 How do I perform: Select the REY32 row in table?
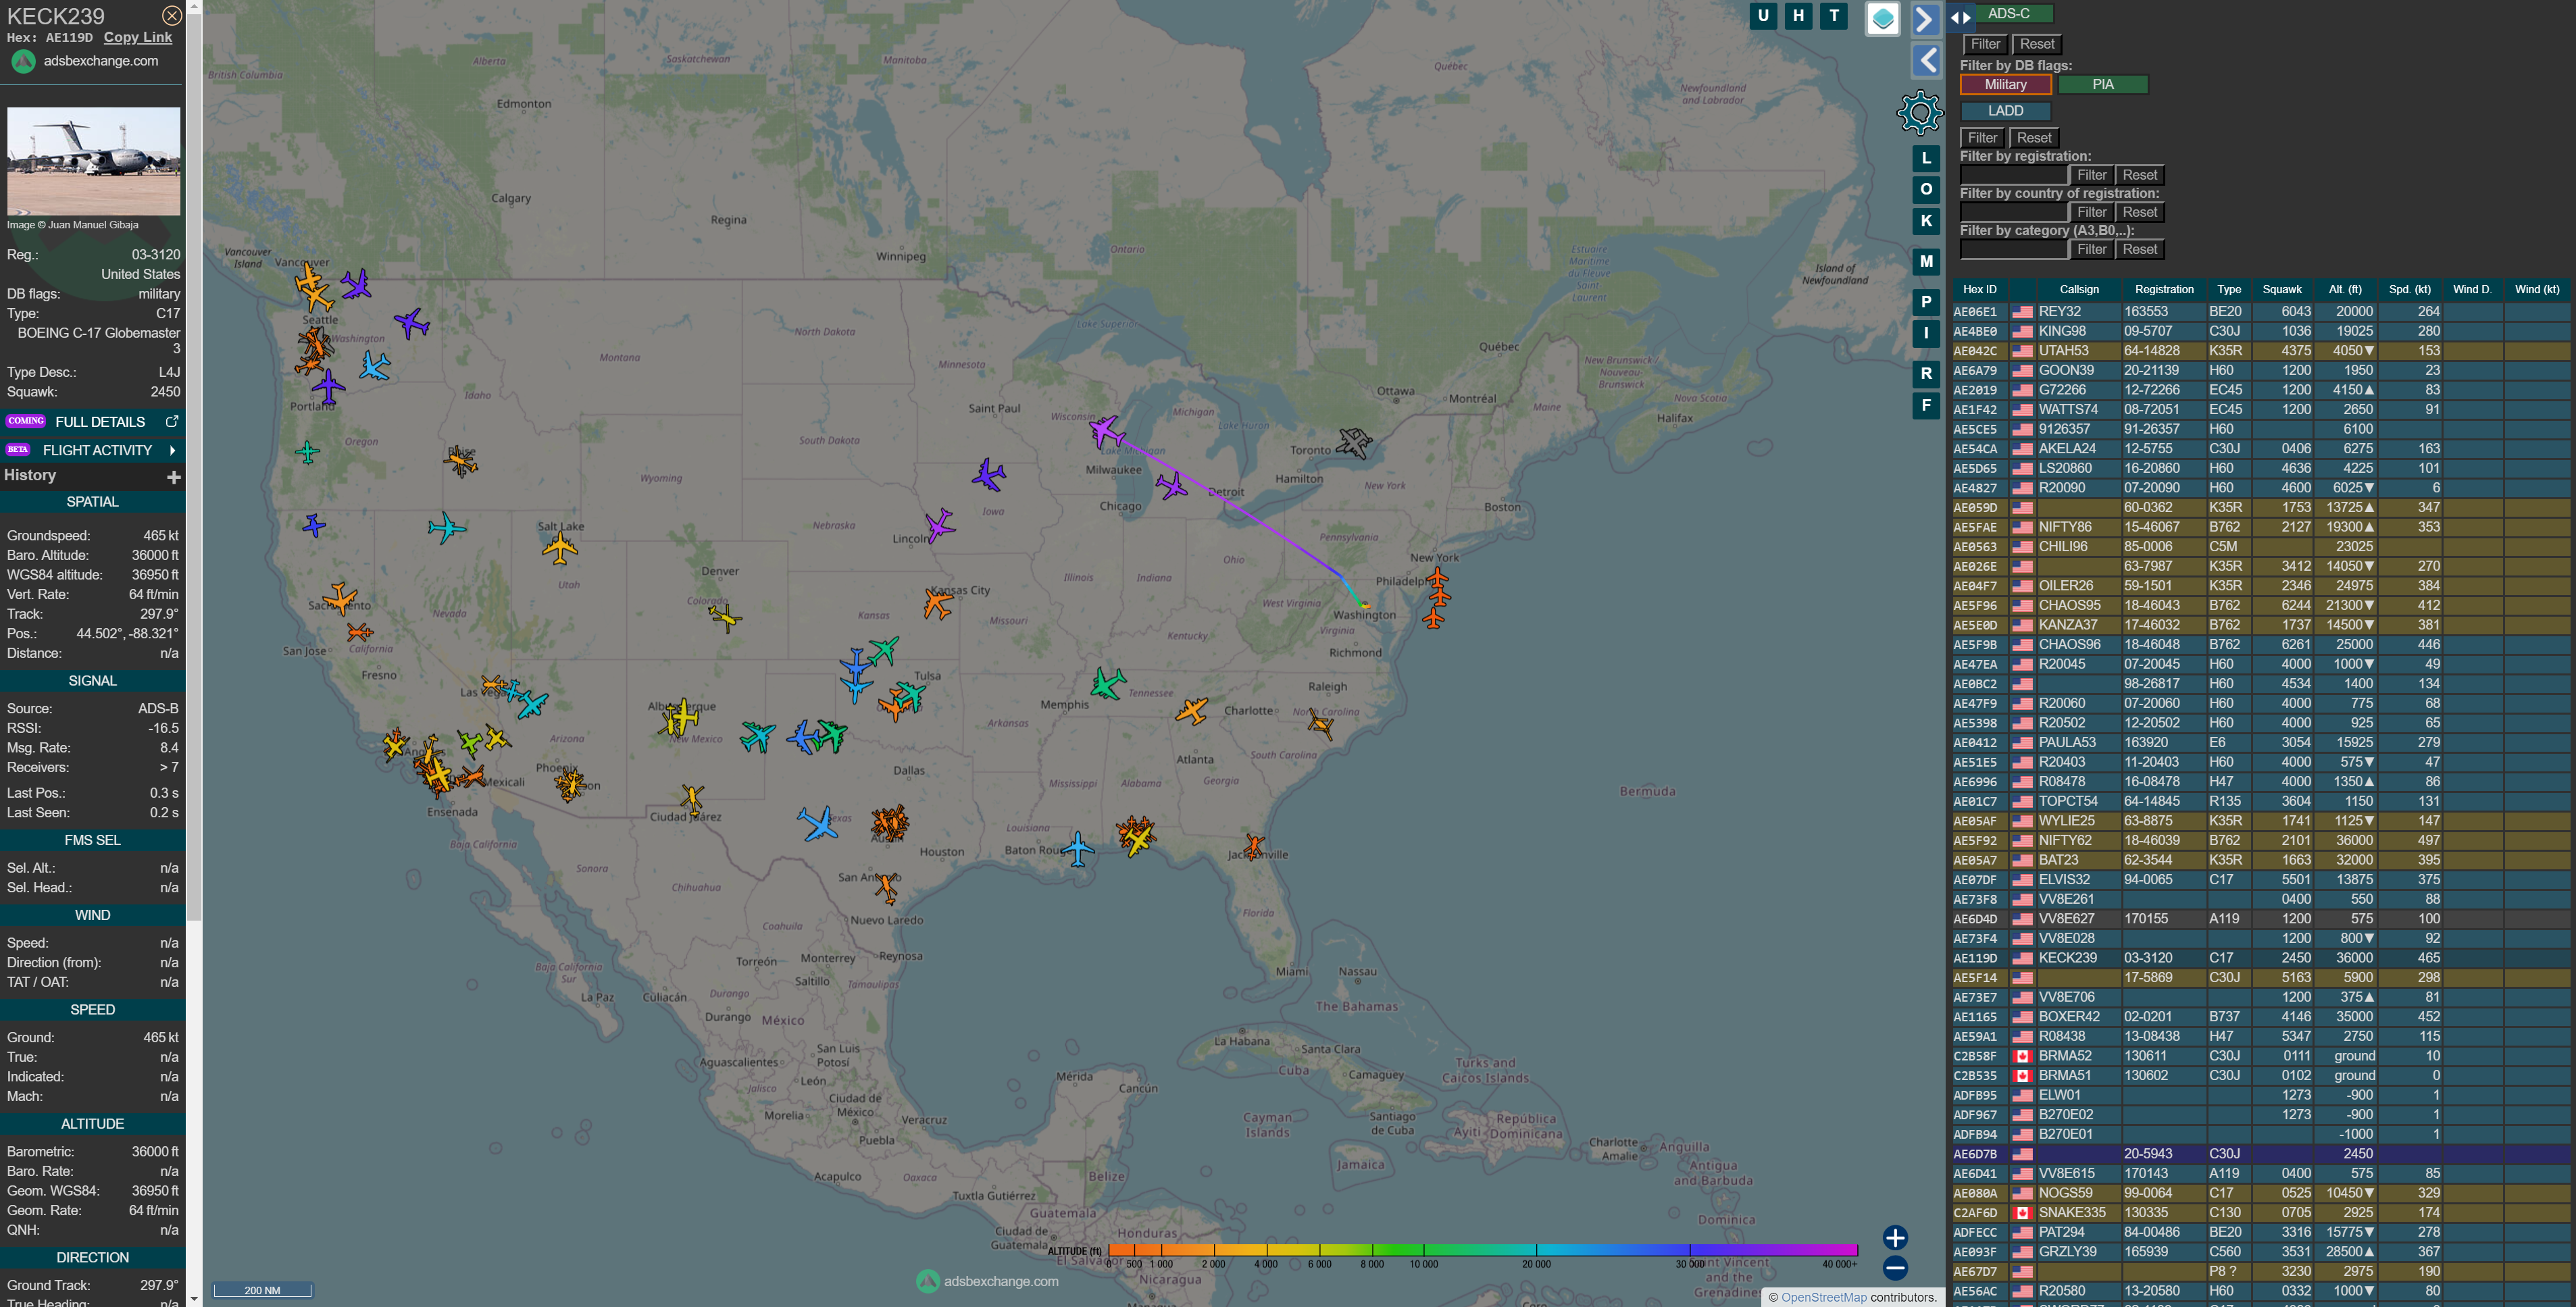[x=2260, y=312]
